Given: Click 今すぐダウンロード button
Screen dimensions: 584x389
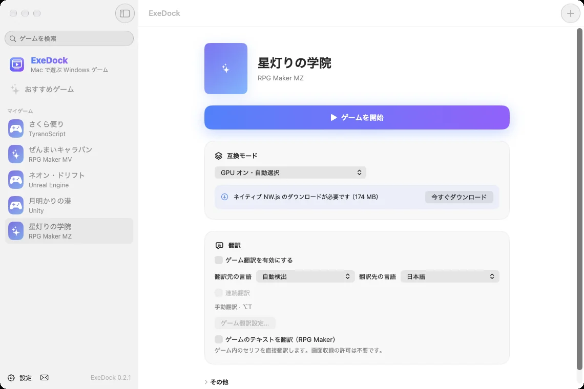Looking at the screenshot, I should tap(459, 197).
